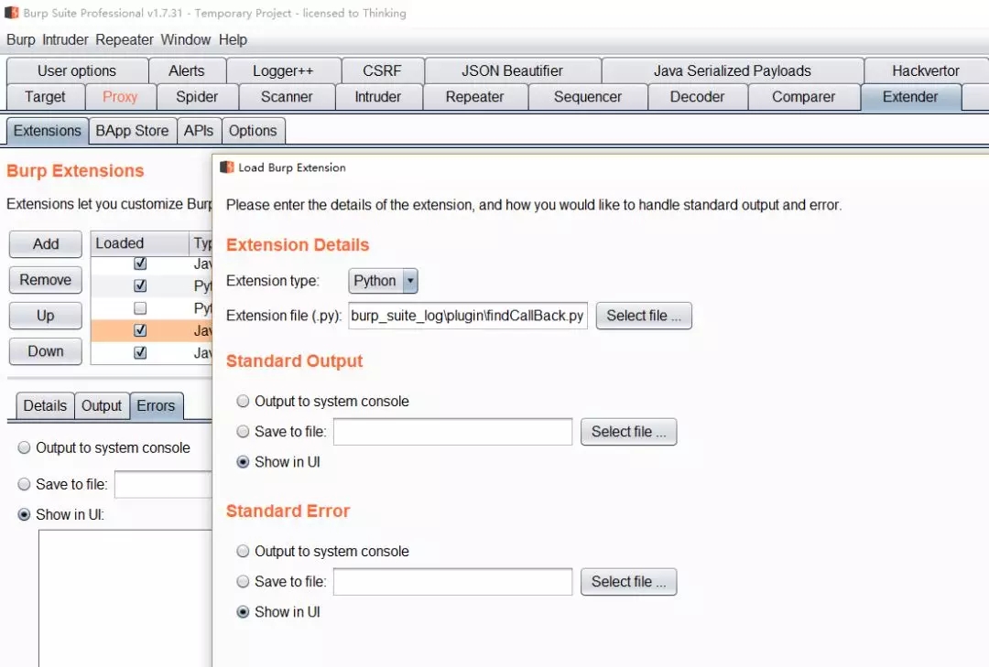Show the extension Errors tab
The image size is (989, 667).
(156, 405)
